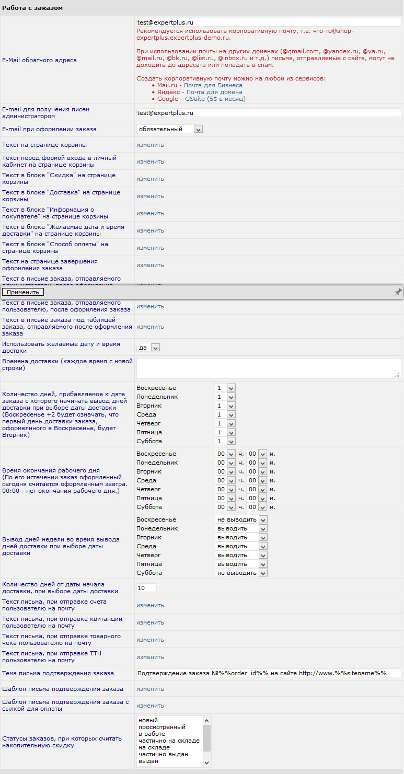Click изменить for text under order table
Screen dimensions: 404x774
[x=150, y=327]
